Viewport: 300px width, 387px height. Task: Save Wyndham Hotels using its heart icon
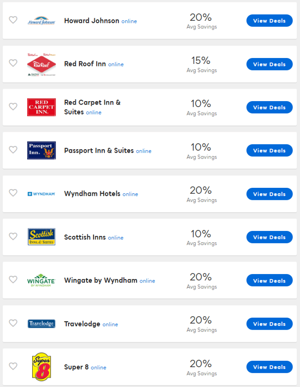13,193
